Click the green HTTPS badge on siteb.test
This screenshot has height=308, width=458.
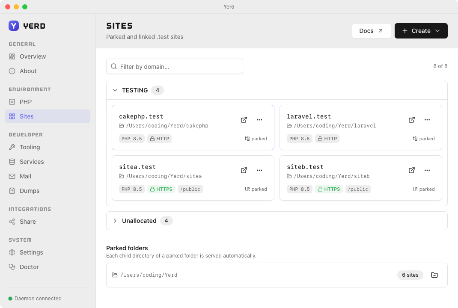pyautogui.click(x=329, y=189)
